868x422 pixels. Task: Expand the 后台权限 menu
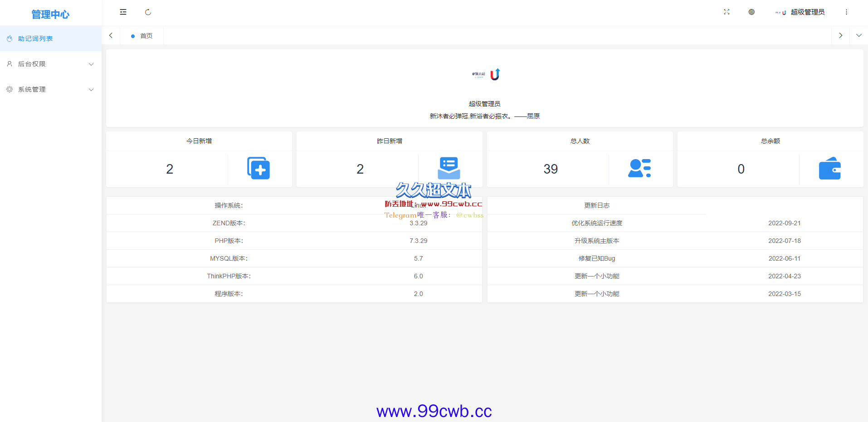[x=51, y=64]
